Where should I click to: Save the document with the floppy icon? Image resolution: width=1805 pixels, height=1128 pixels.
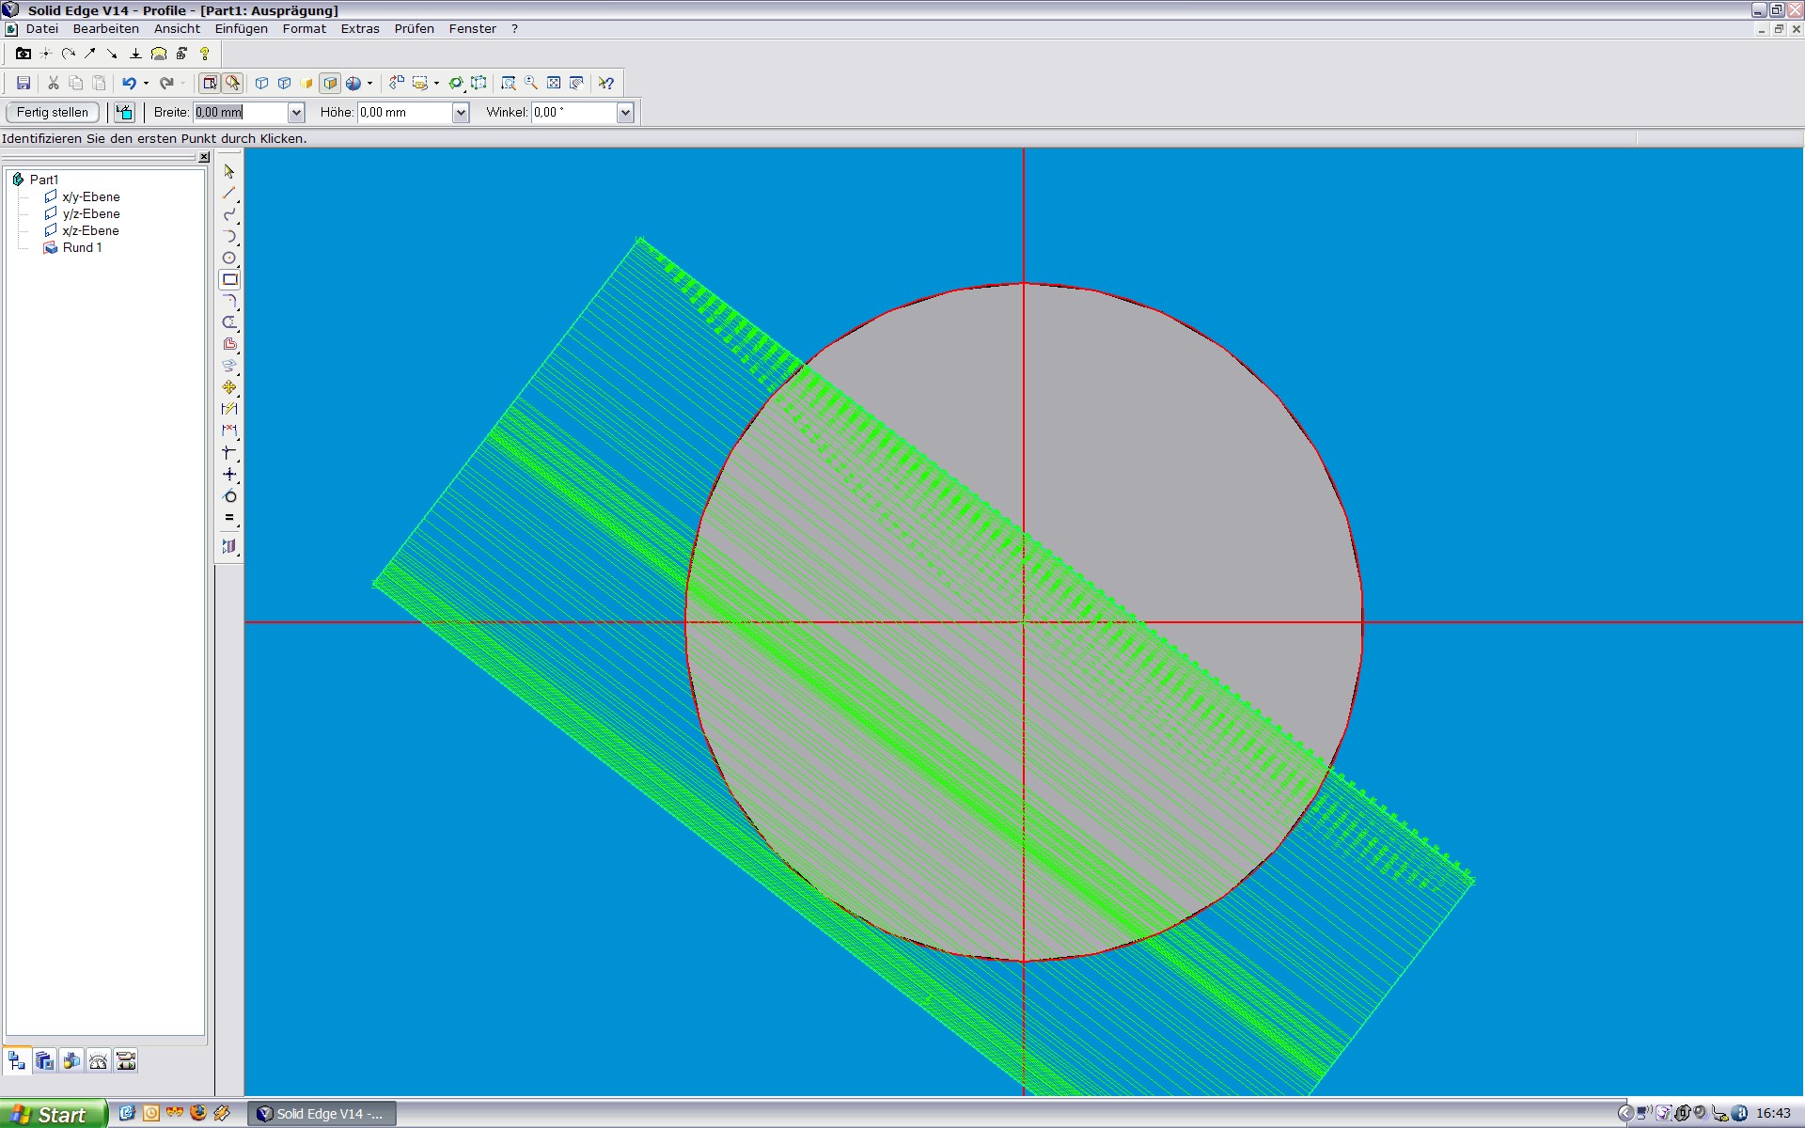click(x=24, y=83)
